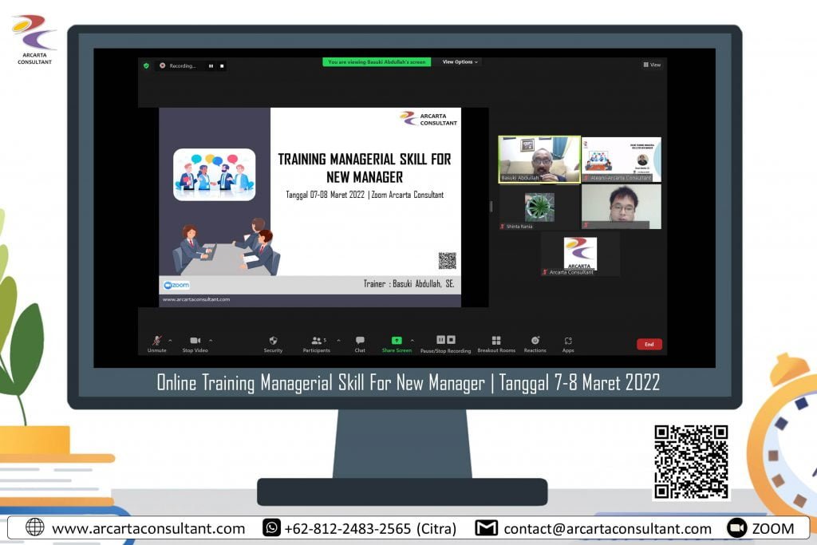Pause the recording in the top bar
Screen dimensions: 817x545
pos(211,65)
